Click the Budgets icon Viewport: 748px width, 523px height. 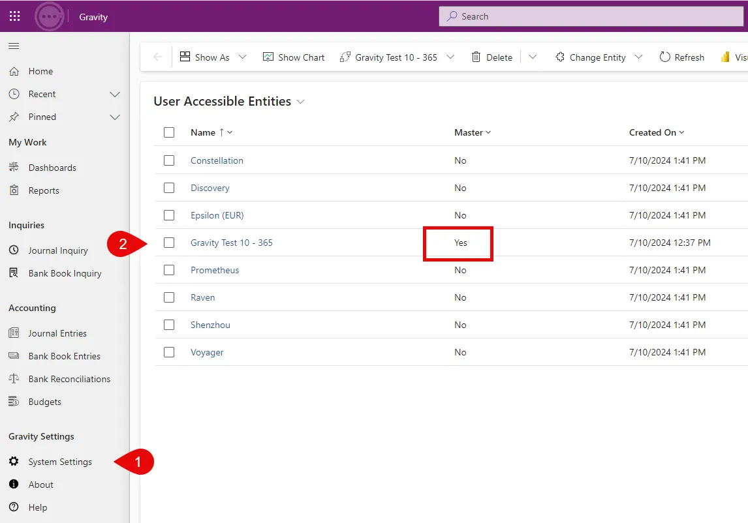coord(14,402)
